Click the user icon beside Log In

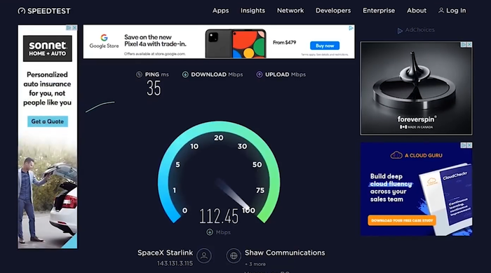[x=441, y=11]
